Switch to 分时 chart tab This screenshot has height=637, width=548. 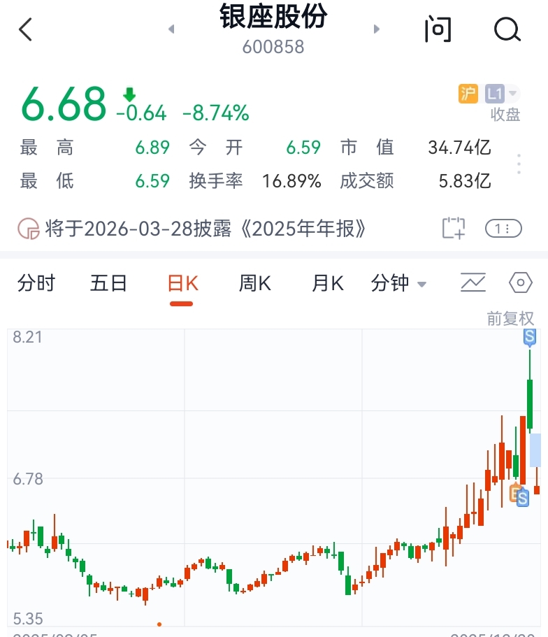[36, 282]
